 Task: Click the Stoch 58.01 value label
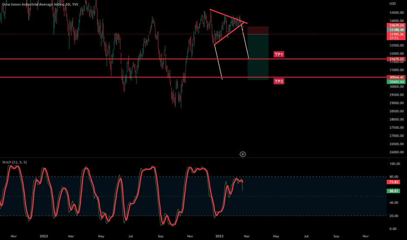(x=393, y=191)
